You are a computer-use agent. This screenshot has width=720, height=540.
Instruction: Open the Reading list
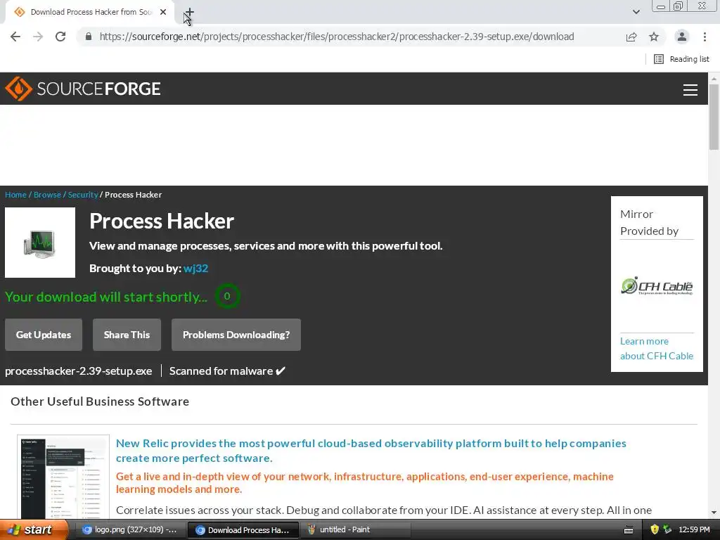(x=681, y=59)
